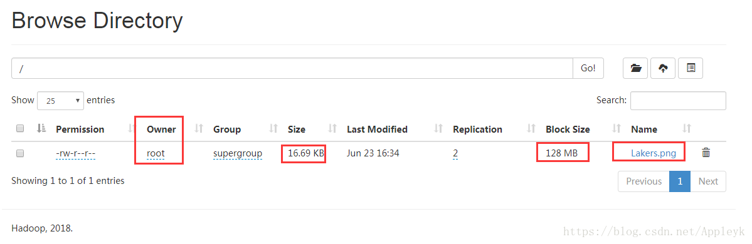Click the create directory folder icon
The height and width of the screenshot is (244, 752).
[x=635, y=68]
